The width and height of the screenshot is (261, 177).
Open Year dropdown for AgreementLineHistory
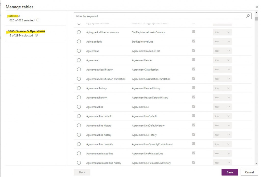pyautogui.click(x=222, y=134)
